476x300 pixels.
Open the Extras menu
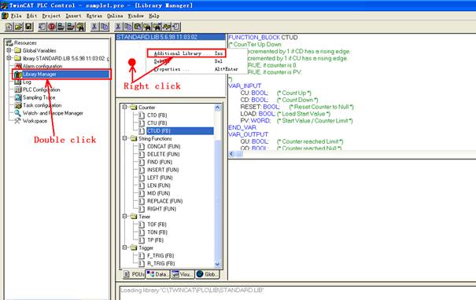[x=94, y=16]
